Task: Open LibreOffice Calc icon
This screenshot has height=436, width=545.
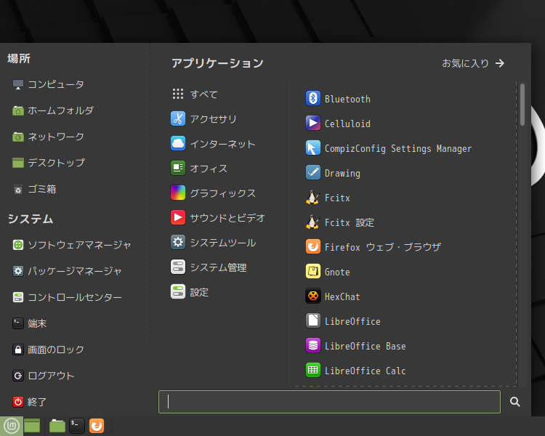Action: pyautogui.click(x=312, y=370)
